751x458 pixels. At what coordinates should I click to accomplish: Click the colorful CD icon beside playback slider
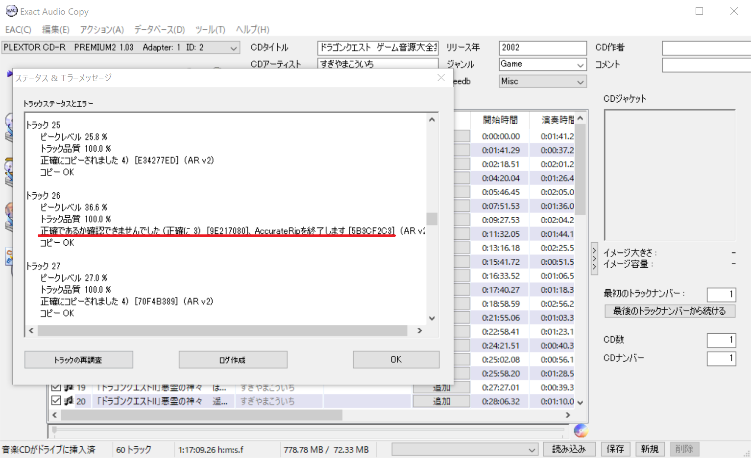tap(581, 431)
